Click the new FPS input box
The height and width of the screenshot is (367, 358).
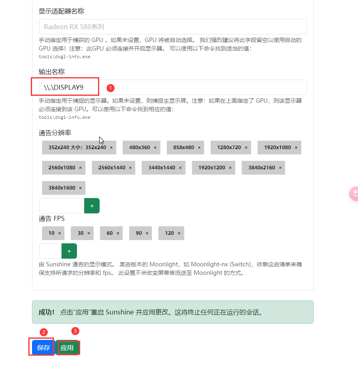click(x=50, y=251)
